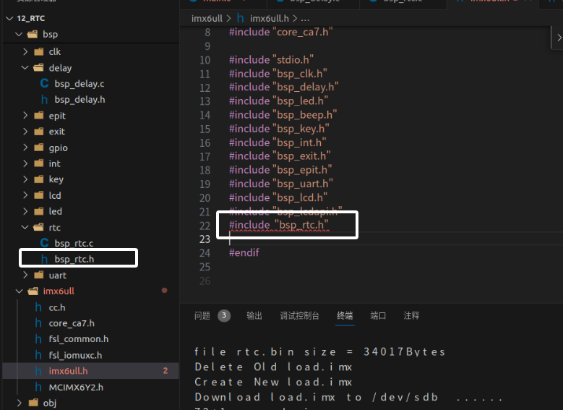Click imx6ull folder in the breadcrumb
Viewport: 563px width, 410px height.
click(x=207, y=18)
